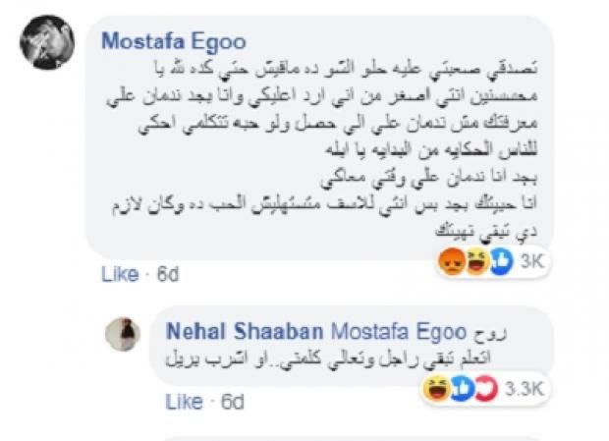The image size is (609, 441).
Task: Click the 6d timestamp under Mostafa's comment
Action: pos(165,275)
